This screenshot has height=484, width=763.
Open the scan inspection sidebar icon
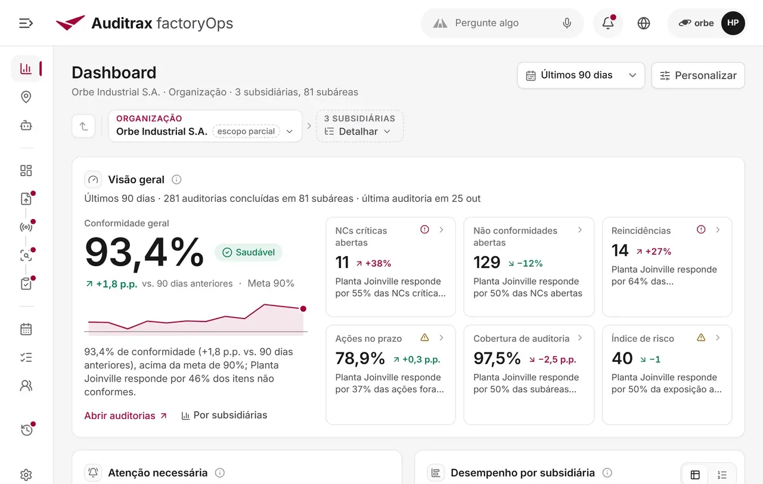pos(26,256)
